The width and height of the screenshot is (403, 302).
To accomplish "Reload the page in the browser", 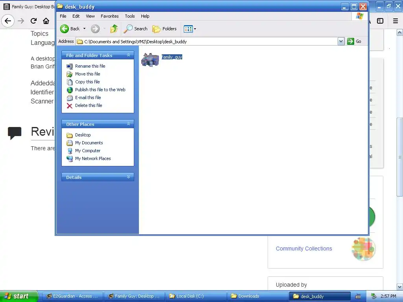I will coord(33,21).
